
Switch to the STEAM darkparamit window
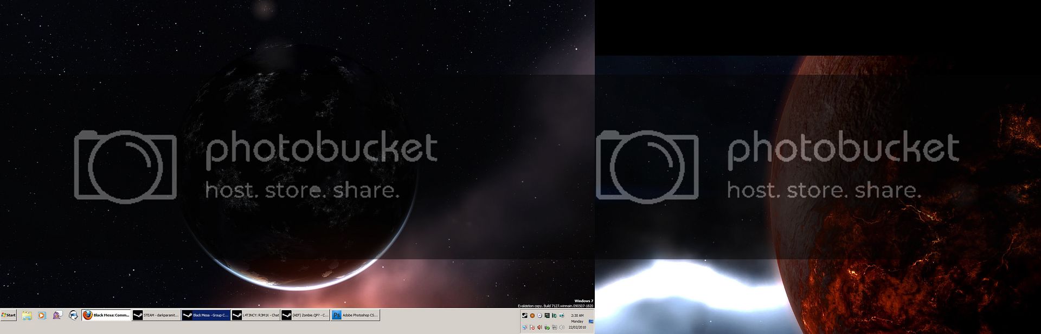point(156,315)
